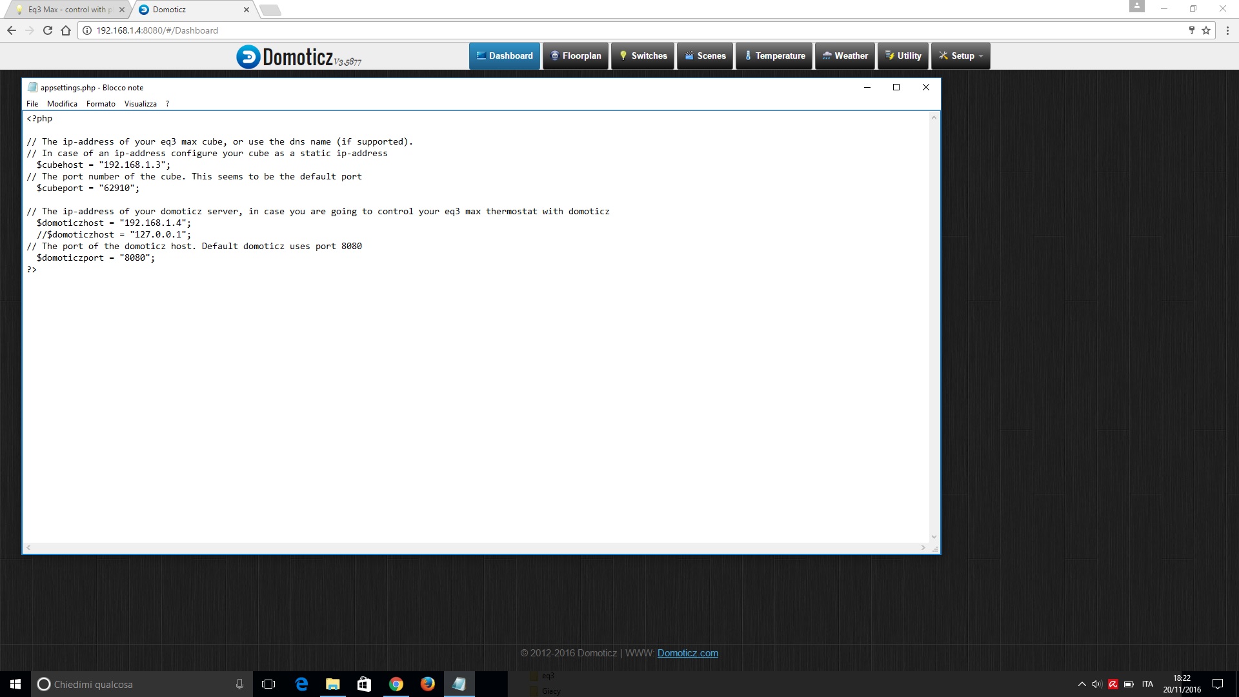Open the Dashboard tab in Domoticz
This screenshot has height=697, width=1239.
505,56
